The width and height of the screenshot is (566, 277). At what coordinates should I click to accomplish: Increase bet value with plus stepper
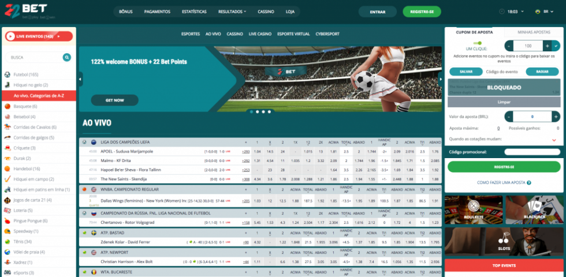(556, 117)
